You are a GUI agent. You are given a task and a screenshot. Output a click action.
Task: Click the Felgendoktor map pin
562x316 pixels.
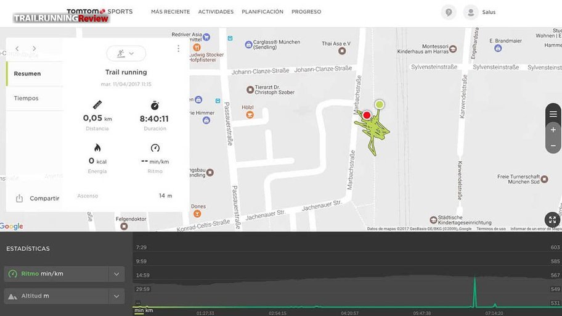(x=124, y=227)
